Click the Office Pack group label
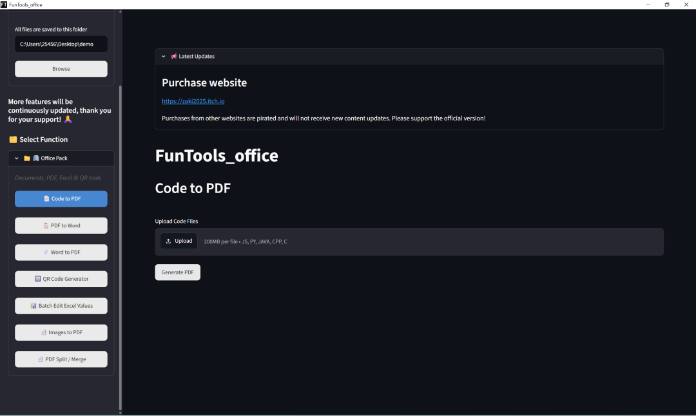 (54, 158)
